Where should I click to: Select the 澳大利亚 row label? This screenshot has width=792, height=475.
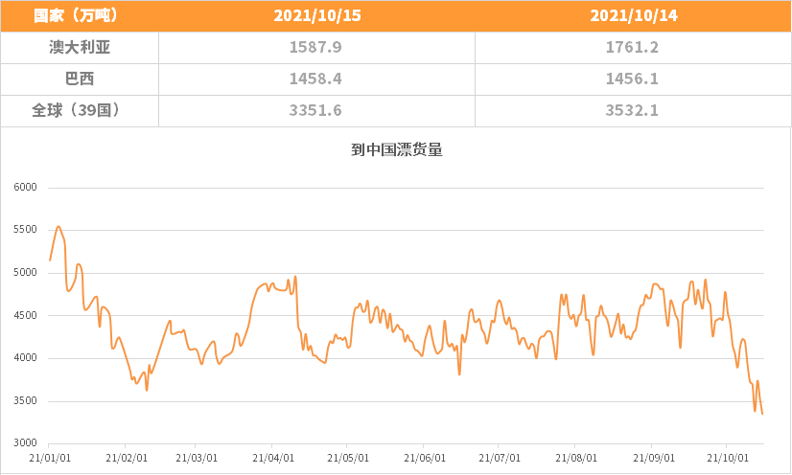tap(80, 47)
